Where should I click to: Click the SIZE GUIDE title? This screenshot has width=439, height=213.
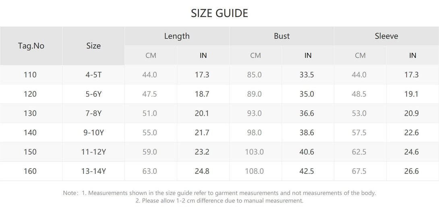tap(219, 13)
